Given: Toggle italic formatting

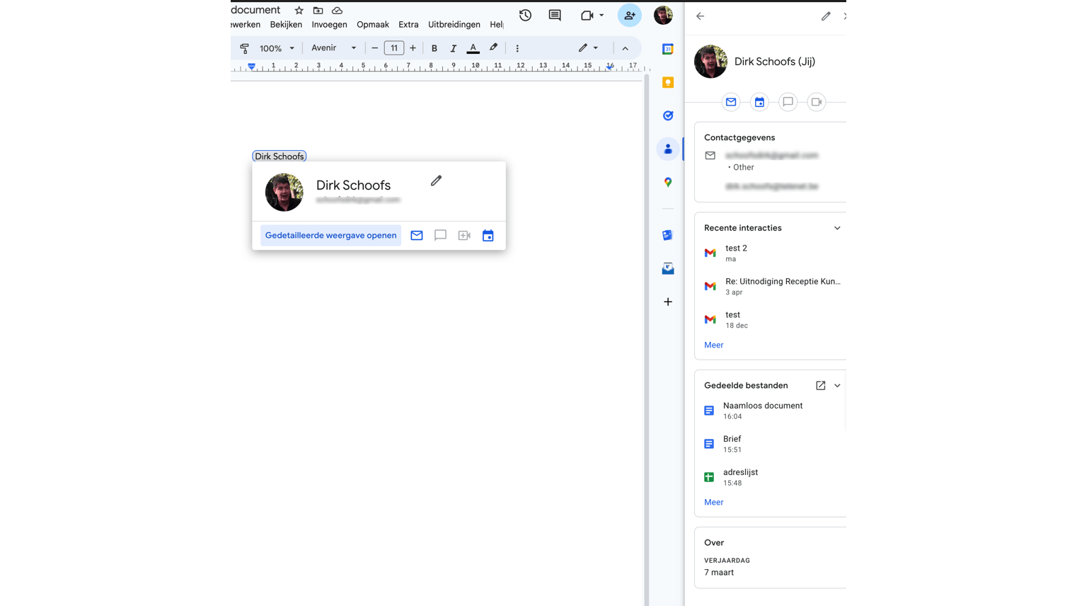Looking at the screenshot, I should coord(454,48).
